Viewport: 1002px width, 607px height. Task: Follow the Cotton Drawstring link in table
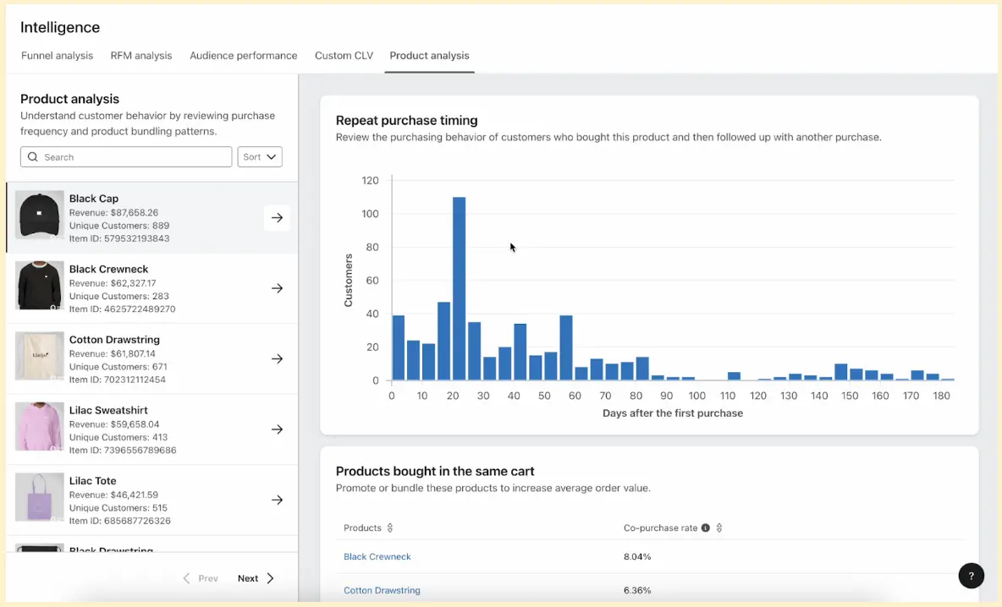coord(382,590)
